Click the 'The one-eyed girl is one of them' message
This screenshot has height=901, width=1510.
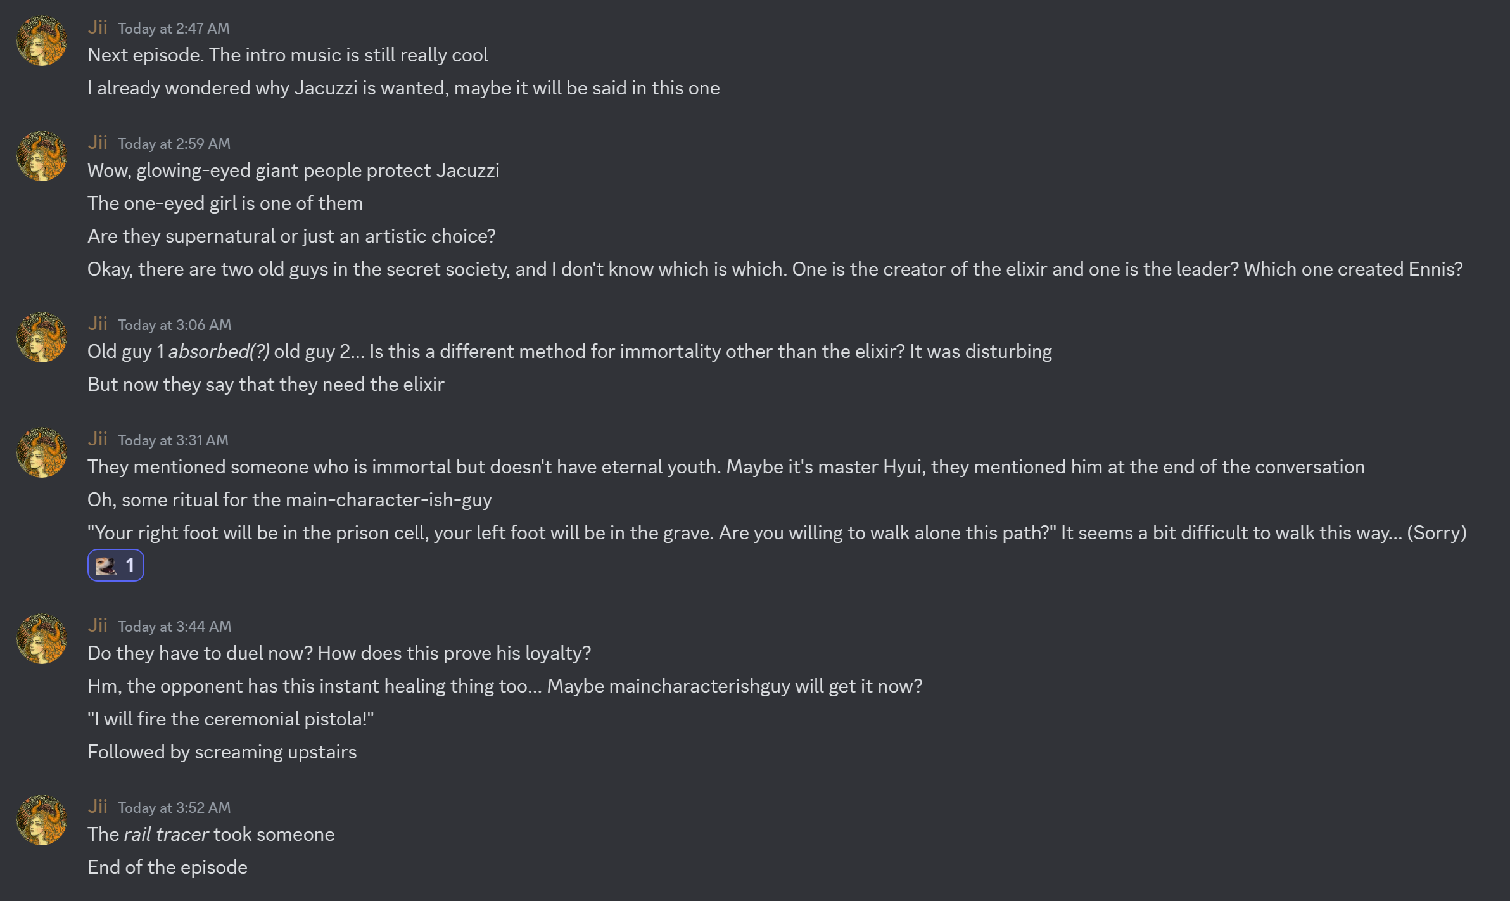click(x=225, y=203)
